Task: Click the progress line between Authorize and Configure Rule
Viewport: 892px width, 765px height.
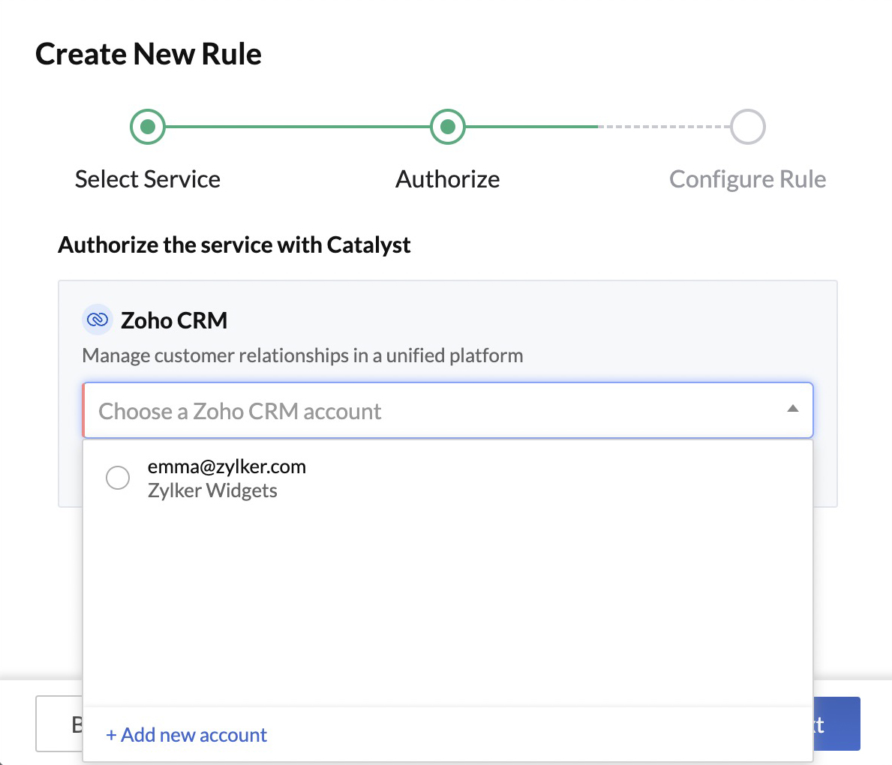Action: [x=597, y=126]
